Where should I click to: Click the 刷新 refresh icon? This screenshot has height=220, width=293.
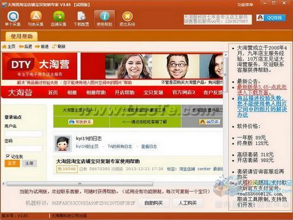coord(59,46)
